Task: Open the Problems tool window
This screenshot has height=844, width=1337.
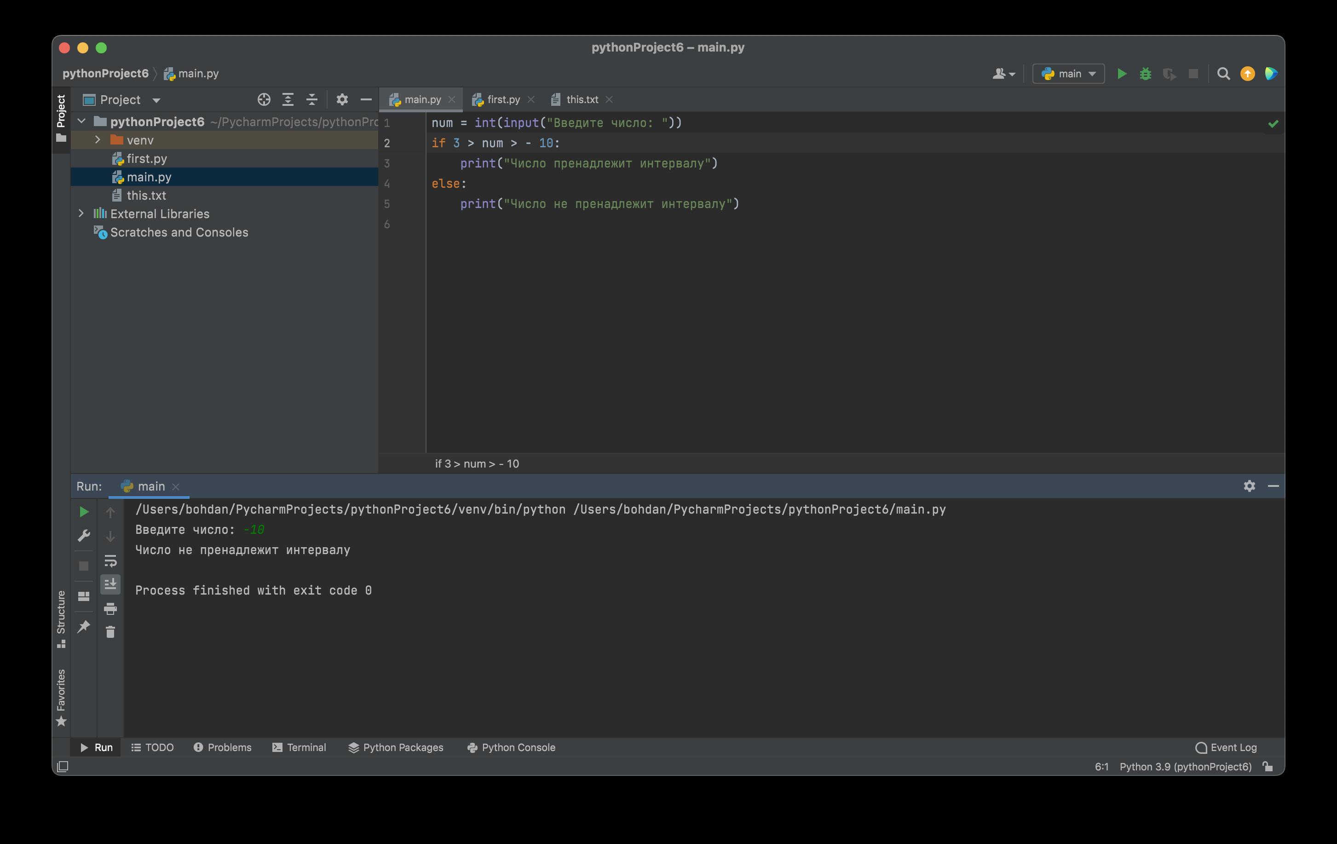Action: (222, 747)
